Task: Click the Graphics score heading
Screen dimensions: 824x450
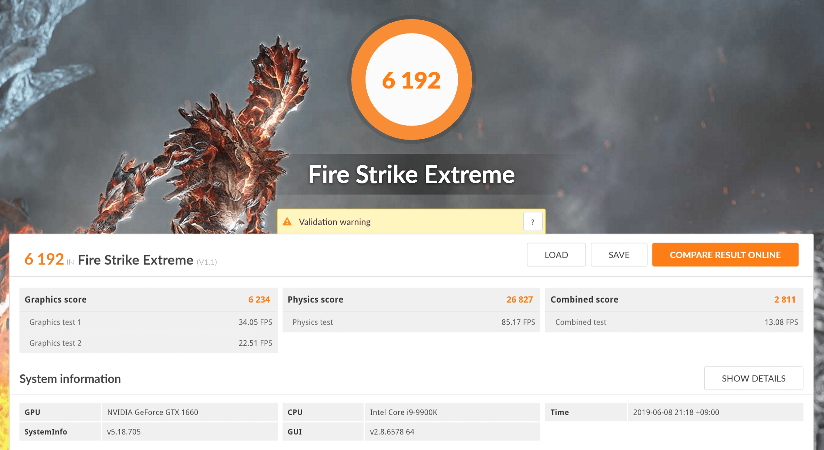Action: pos(56,300)
